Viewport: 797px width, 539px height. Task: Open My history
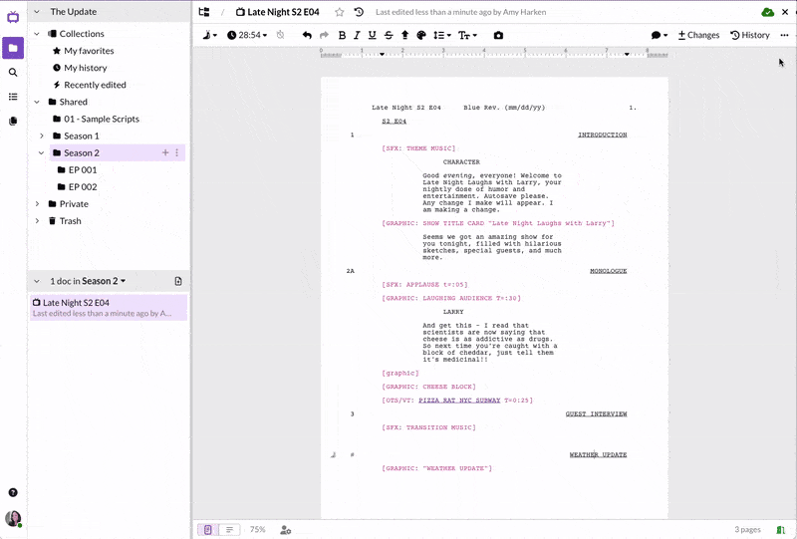click(x=85, y=68)
